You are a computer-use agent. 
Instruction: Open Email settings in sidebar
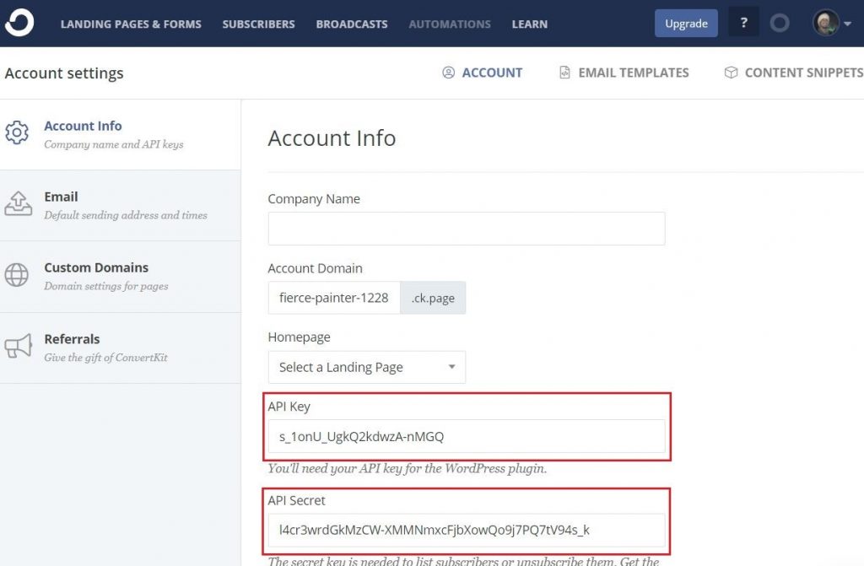(120, 206)
